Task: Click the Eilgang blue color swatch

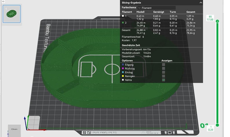Action: [123, 64]
